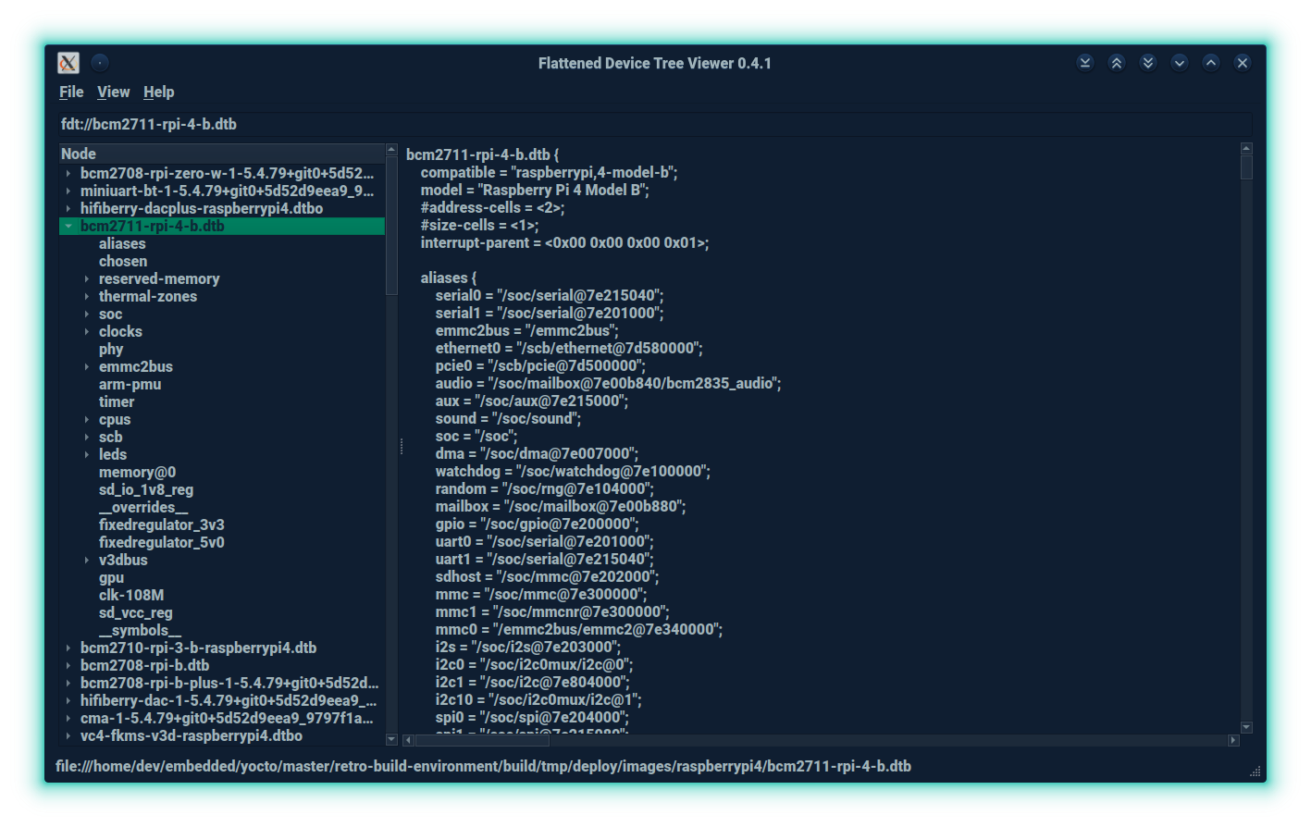Expand bcm2708-rpi-b.dtb node arrow
This screenshot has height=827, width=1311.
tap(68, 665)
